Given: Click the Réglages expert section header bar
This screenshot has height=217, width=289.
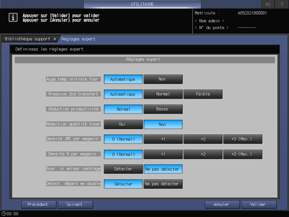Looking at the screenshot, I should click(x=145, y=60).
